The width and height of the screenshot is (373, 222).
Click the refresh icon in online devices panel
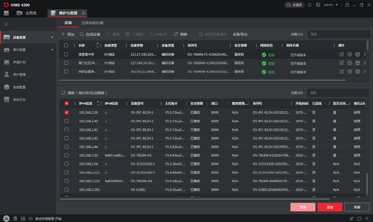[x=64, y=93]
